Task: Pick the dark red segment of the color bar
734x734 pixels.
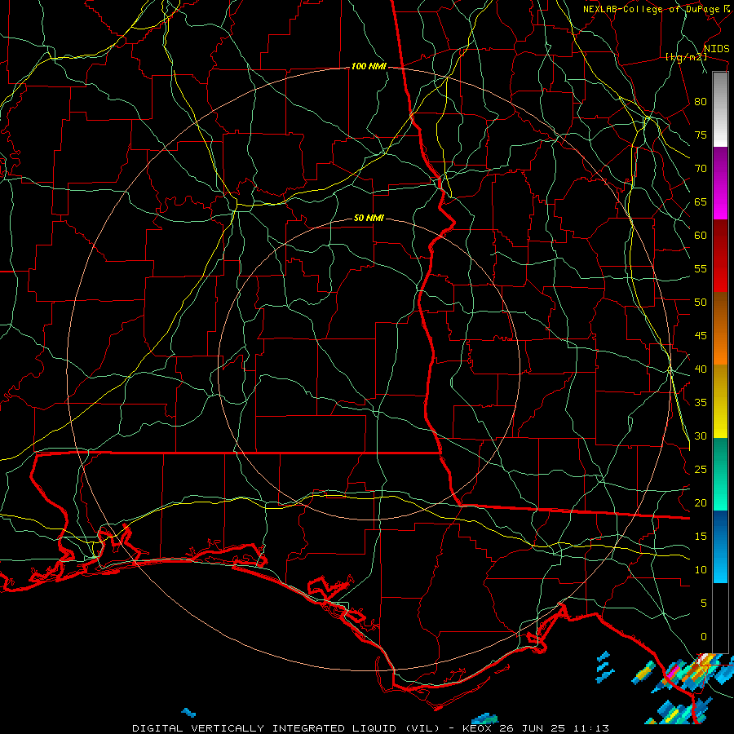Action: [x=720, y=256]
